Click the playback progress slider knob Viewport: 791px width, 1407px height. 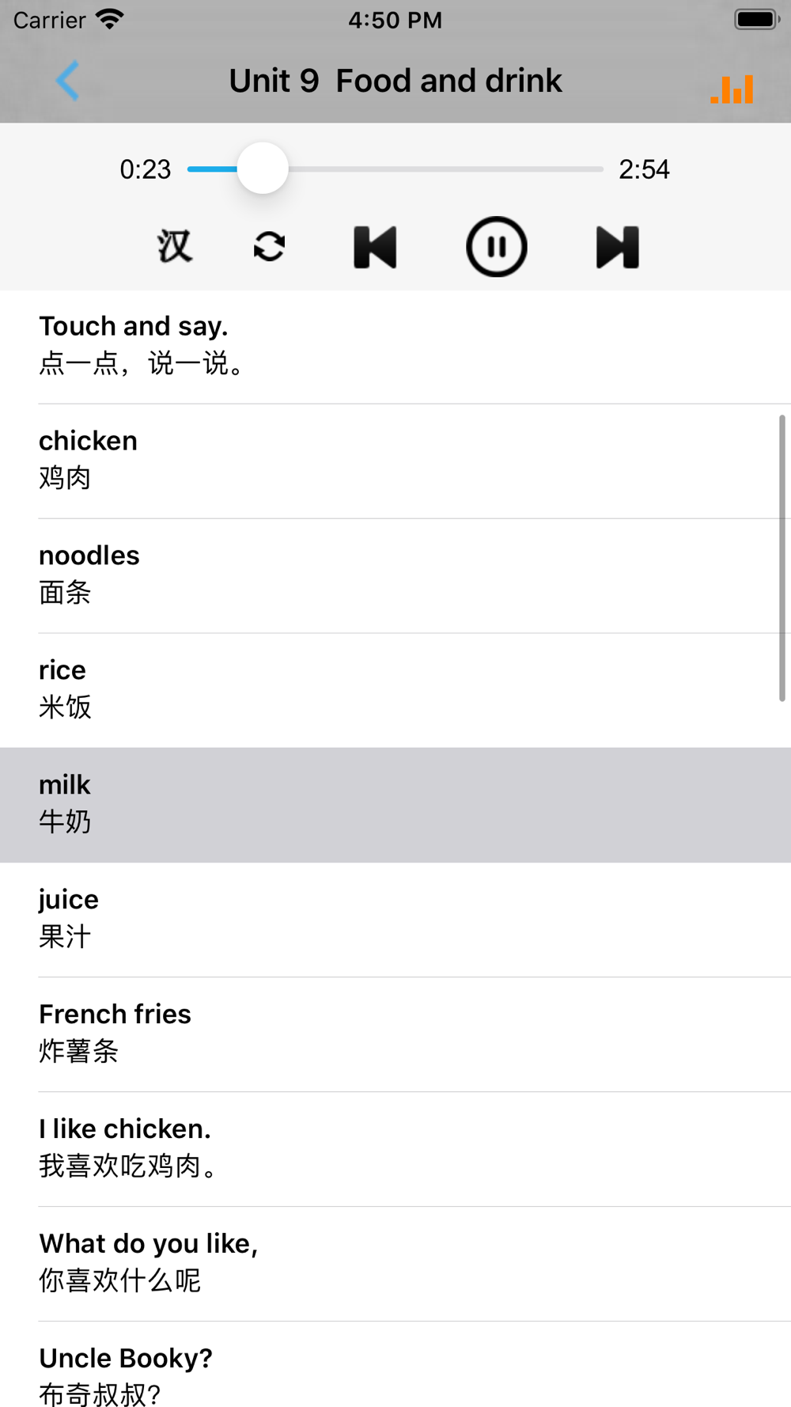[x=263, y=169]
